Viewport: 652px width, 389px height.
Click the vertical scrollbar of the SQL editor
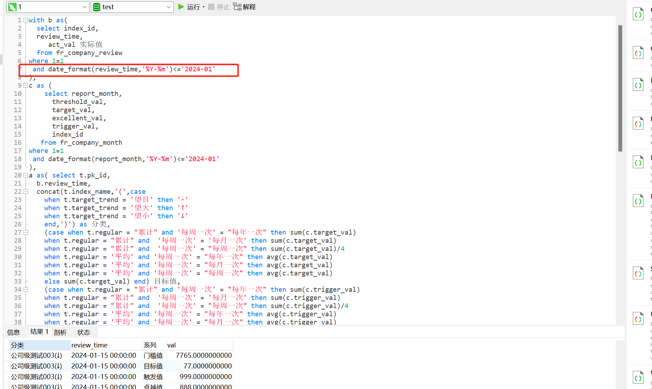pos(620,88)
